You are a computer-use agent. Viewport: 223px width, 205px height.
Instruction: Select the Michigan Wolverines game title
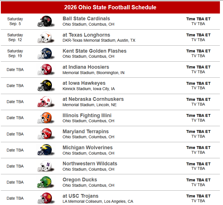tap(87, 148)
